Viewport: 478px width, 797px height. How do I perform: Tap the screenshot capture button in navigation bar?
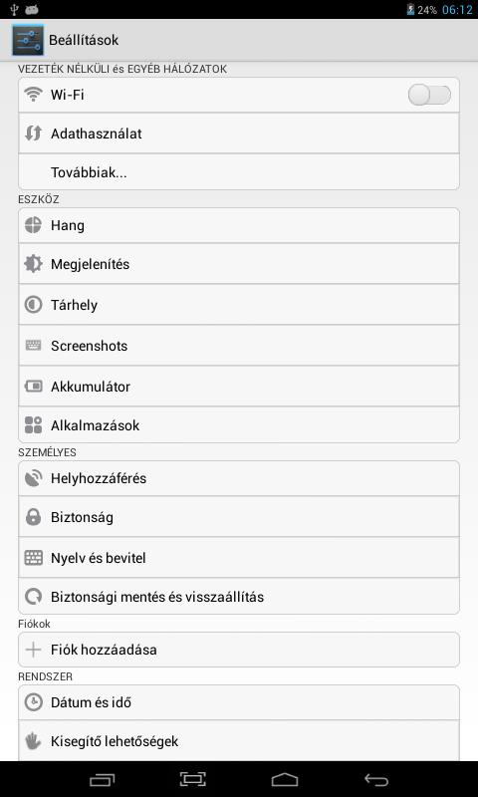193,779
